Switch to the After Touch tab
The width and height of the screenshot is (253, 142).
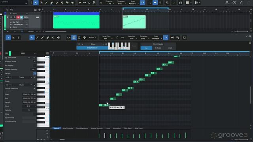[139, 128]
